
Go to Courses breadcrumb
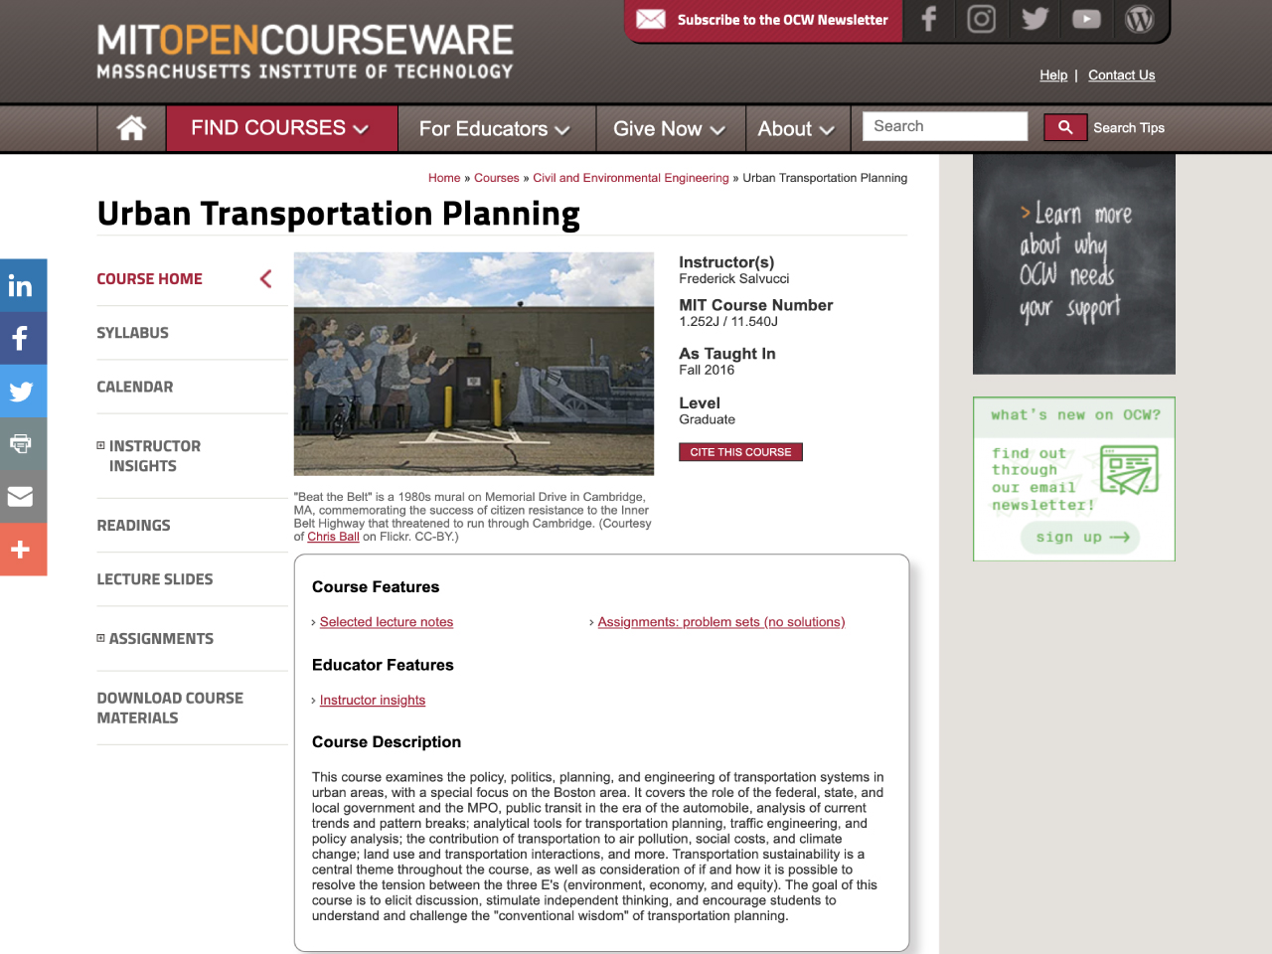coord(497,178)
